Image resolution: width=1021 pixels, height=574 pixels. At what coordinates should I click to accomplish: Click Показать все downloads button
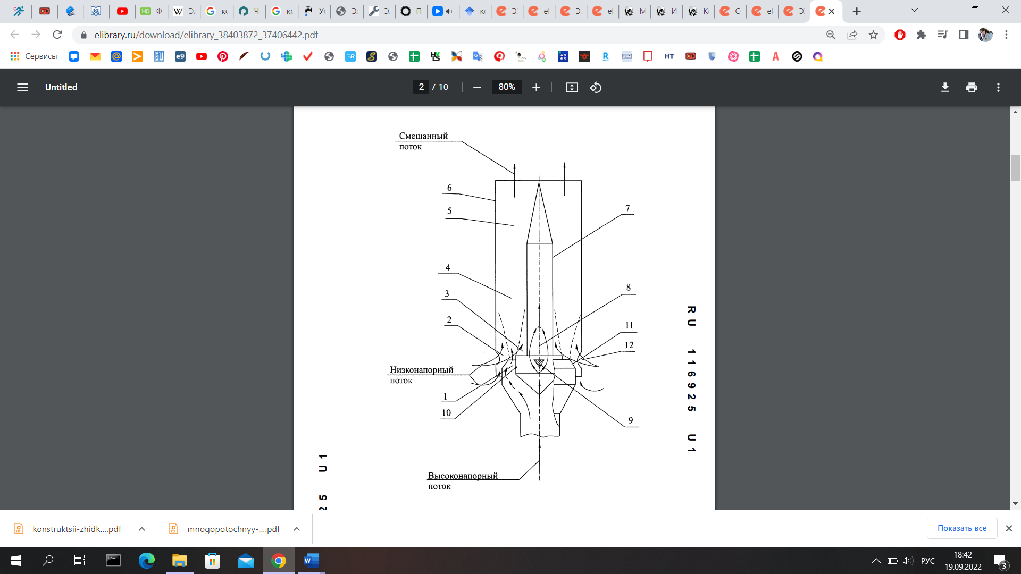(x=962, y=528)
